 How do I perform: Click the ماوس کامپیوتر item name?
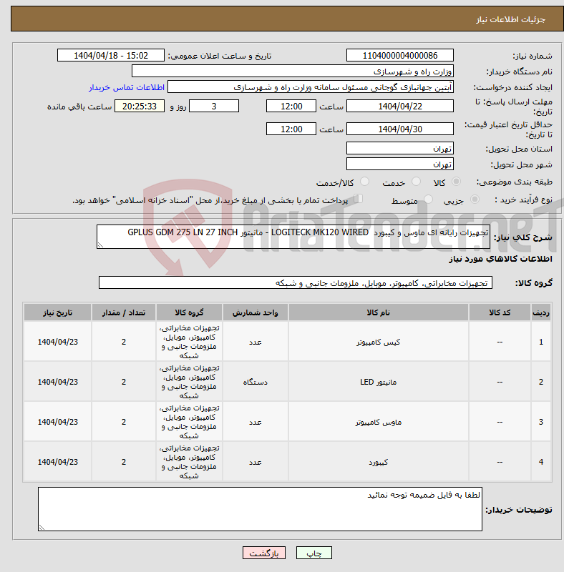pos(379,422)
